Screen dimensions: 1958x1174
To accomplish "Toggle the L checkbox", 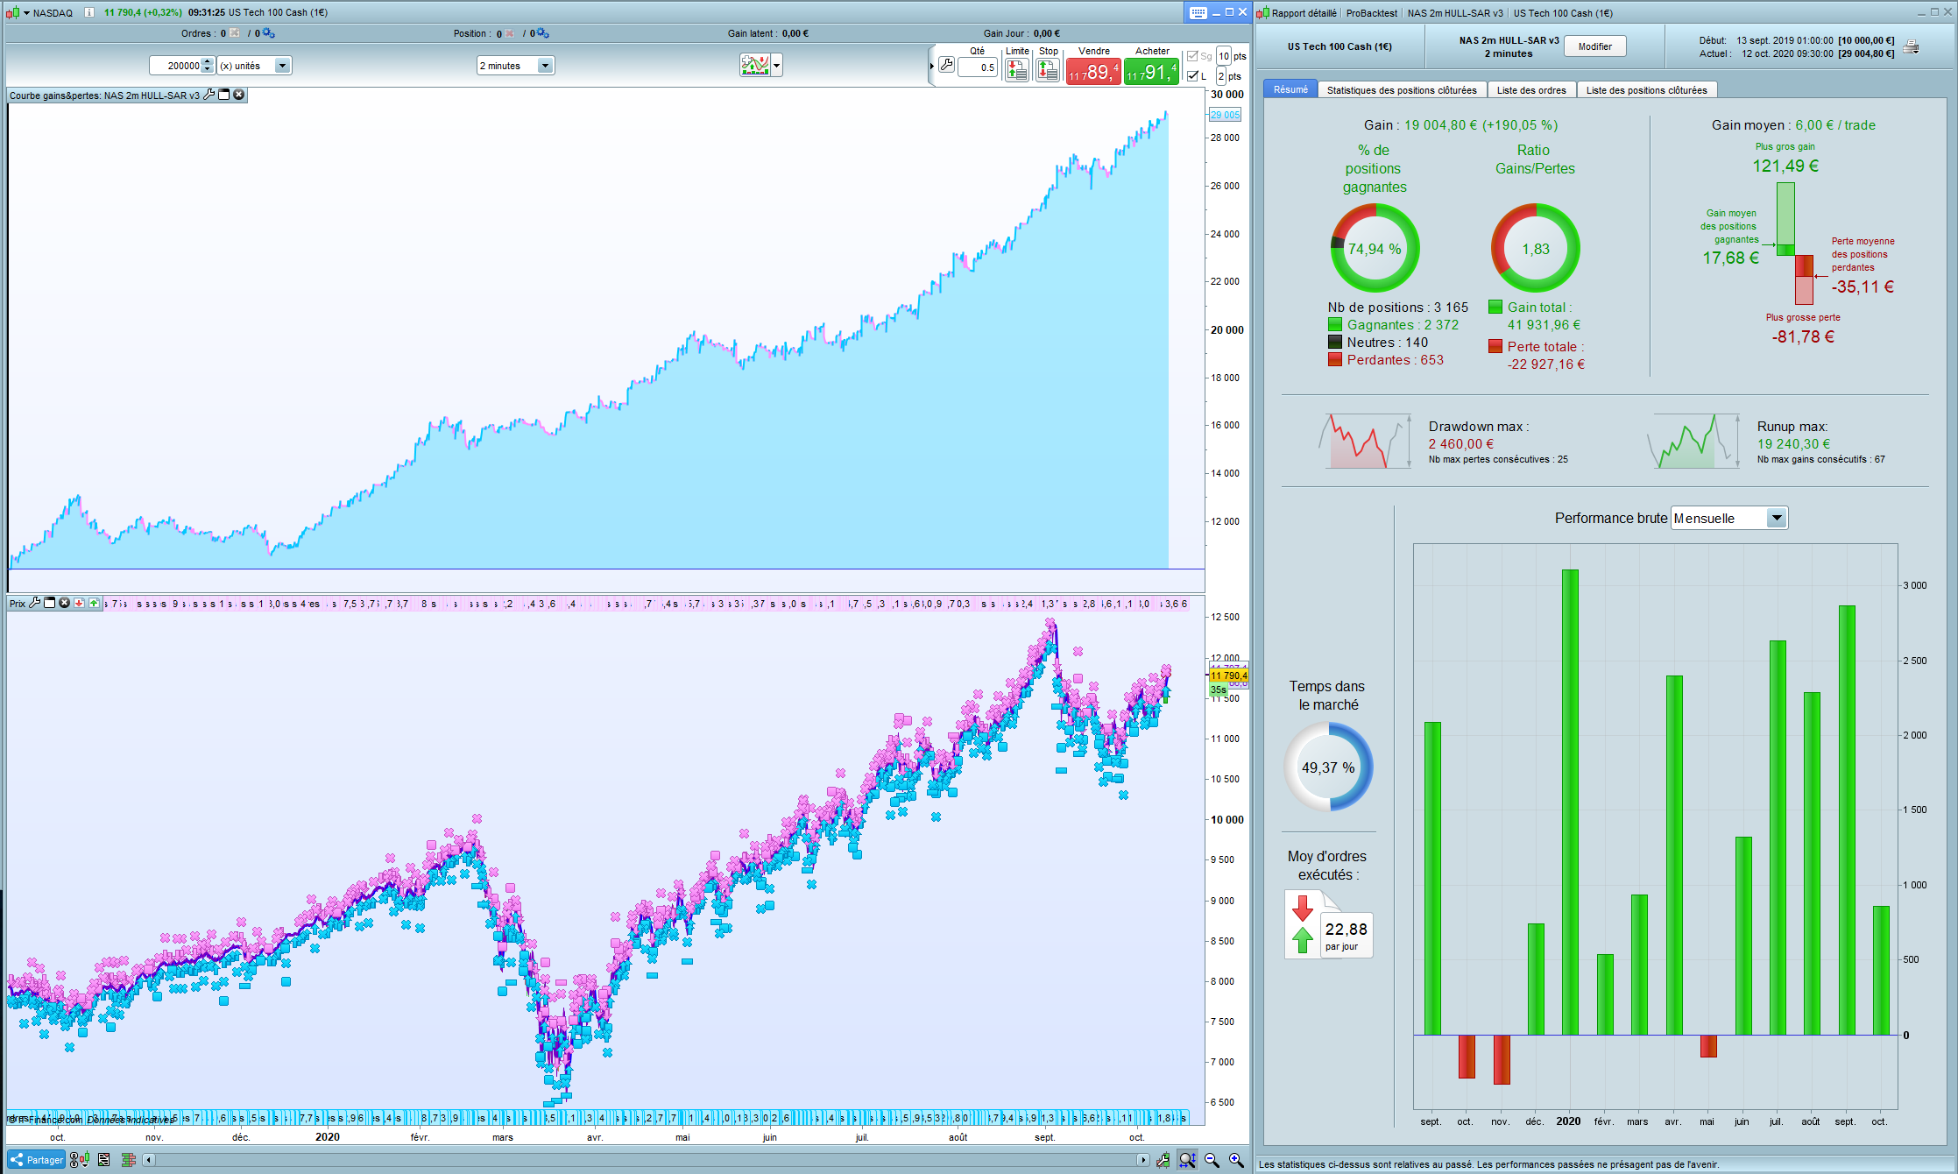I will (1192, 76).
